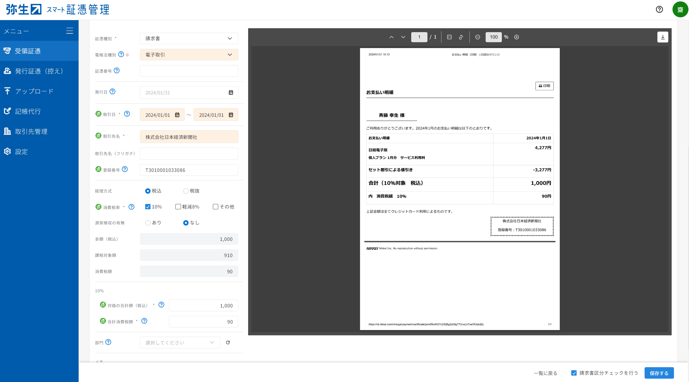Image resolution: width=689 pixels, height=382 pixels.
Task: Click the page number field in viewer
Action: pos(419,37)
